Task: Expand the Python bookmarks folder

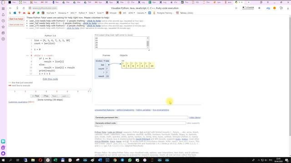Action: [83, 13]
